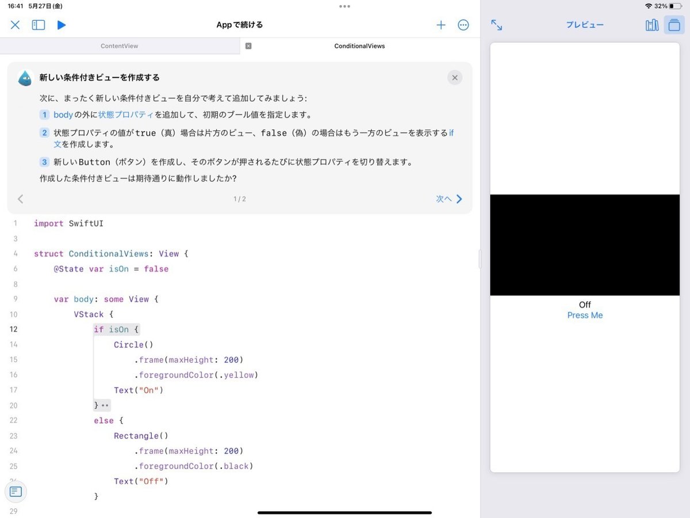This screenshot has width=690, height=518.
Task: Tap the battery indicator in the status bar
Action: [675, 6]
